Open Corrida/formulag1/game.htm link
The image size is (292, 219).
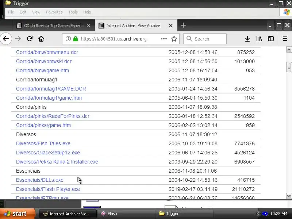[49, 98]
